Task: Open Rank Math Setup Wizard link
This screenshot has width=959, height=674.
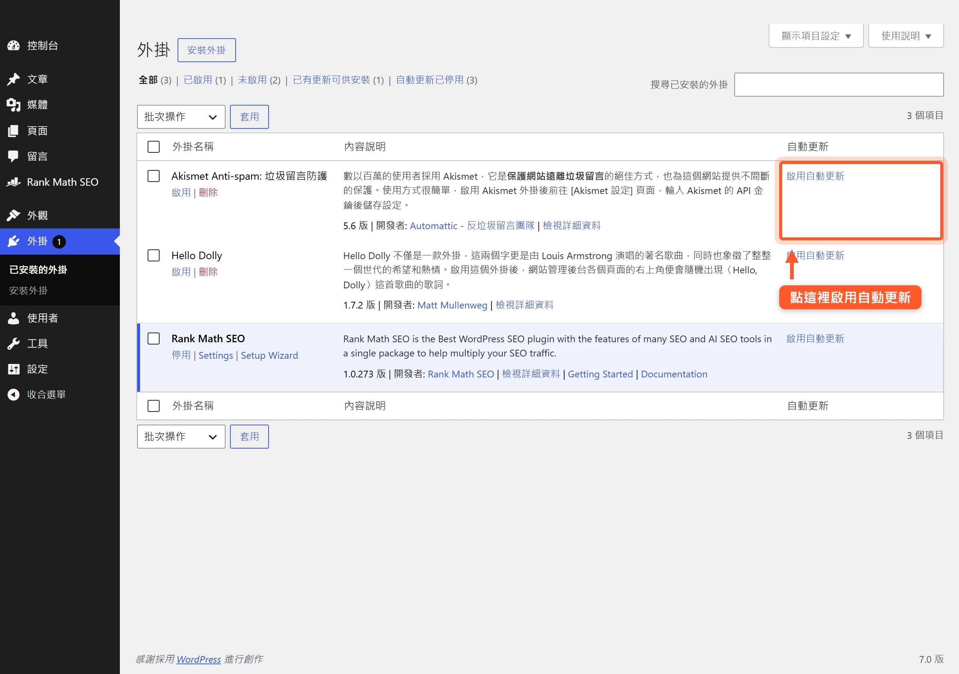Action: [269, 355]
